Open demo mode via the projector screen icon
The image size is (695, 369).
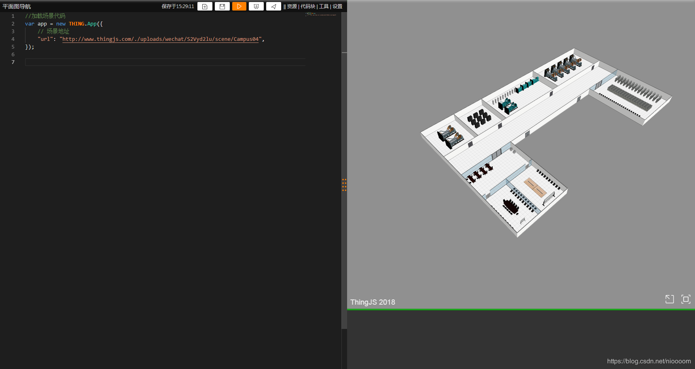pos(256,6)
